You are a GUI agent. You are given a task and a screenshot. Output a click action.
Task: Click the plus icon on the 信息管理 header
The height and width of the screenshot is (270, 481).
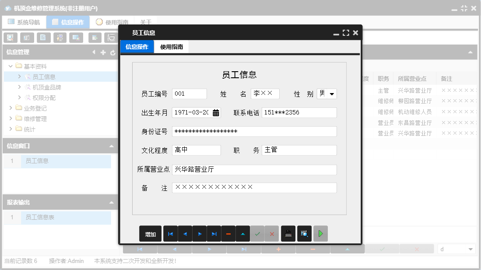[103, 52]
